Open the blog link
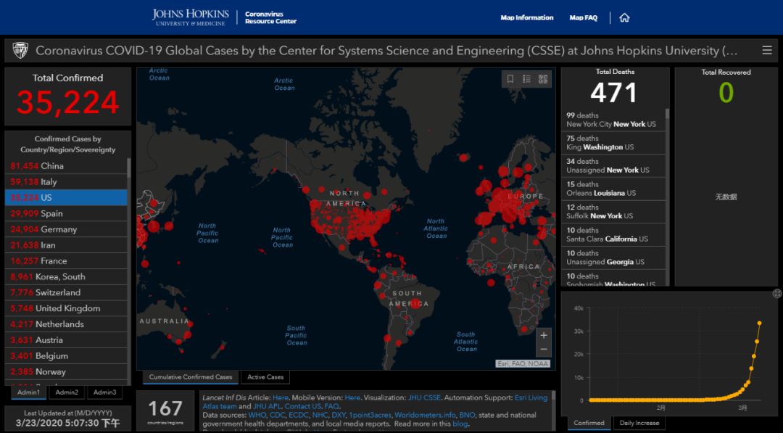This screenshot has width=783, height=433. [x=460, y=424]
